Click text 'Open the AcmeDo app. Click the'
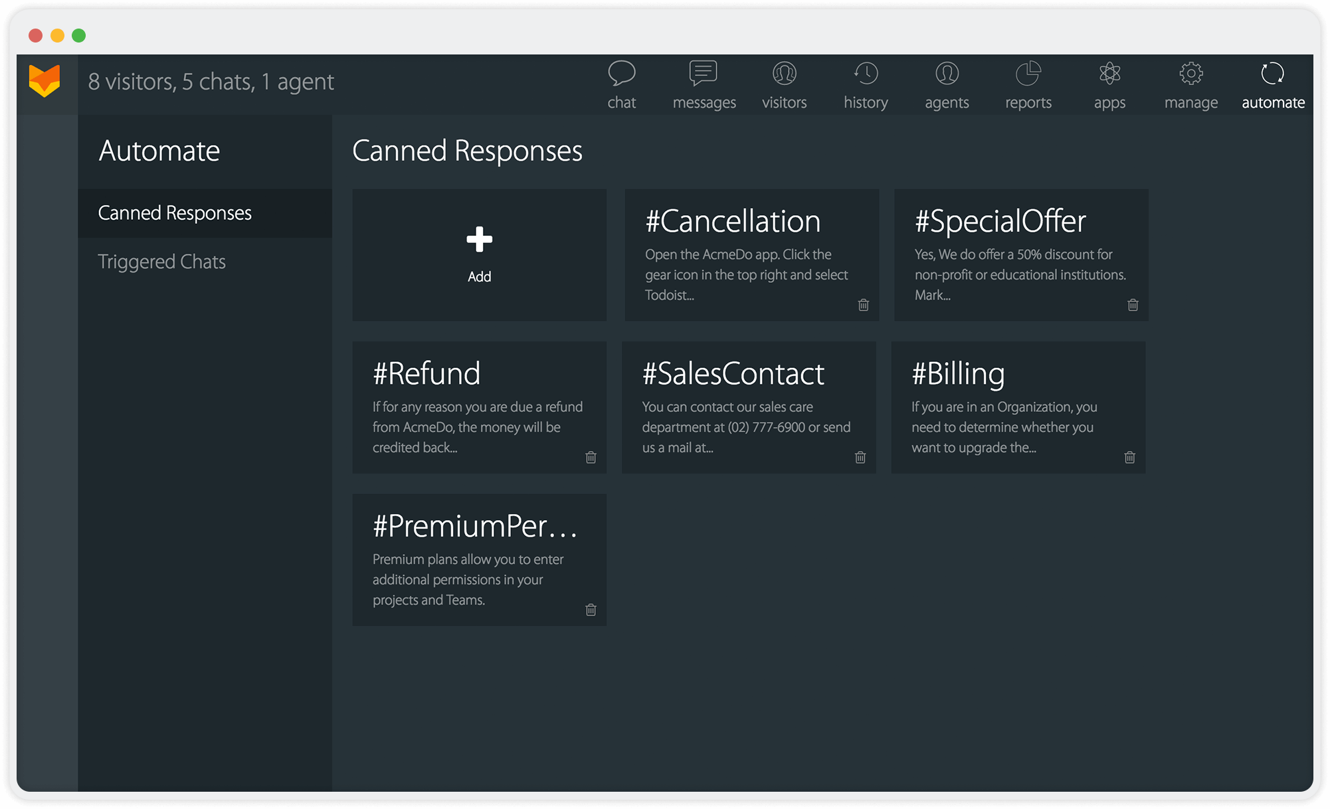 [738, 254]
